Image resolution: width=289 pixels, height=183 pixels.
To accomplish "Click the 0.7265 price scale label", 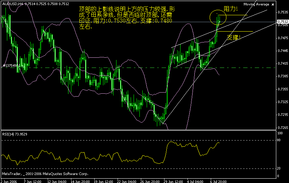I will 283,127.
